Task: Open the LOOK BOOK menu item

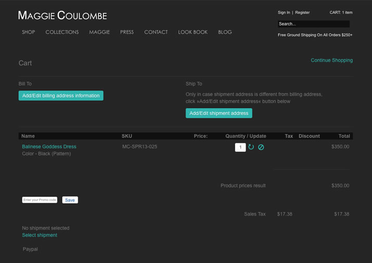Action: click(193, 32)
